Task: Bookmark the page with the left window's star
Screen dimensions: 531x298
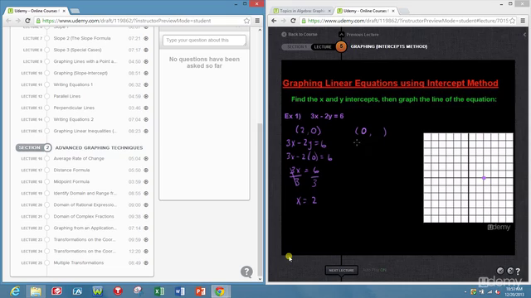Action: 247,21
